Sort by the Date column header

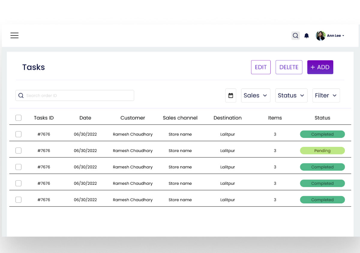pyautogui.click(x=85, y=118)
